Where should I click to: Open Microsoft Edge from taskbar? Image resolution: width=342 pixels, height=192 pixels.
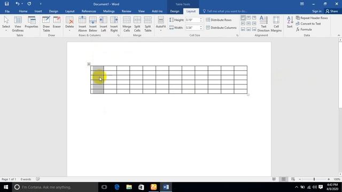117,187
